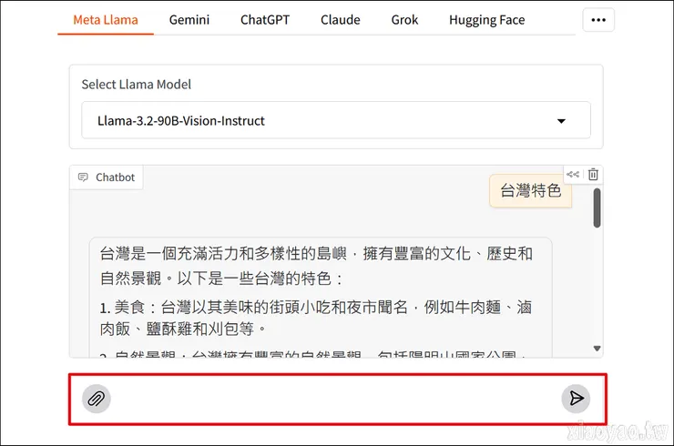674x446 pixels.
Task: Click the chatbot scrollbar thumb
Action: [597, 208]
